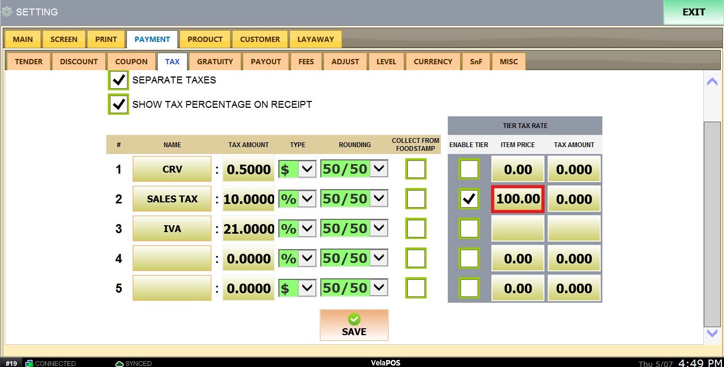Open the IVA tax type dropdown
Screen dimensions: 724x367
pyautogui.click(x=297, y=229)
